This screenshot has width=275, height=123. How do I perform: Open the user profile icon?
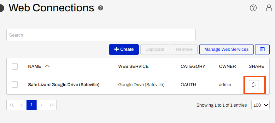click(x=269, y=8)
